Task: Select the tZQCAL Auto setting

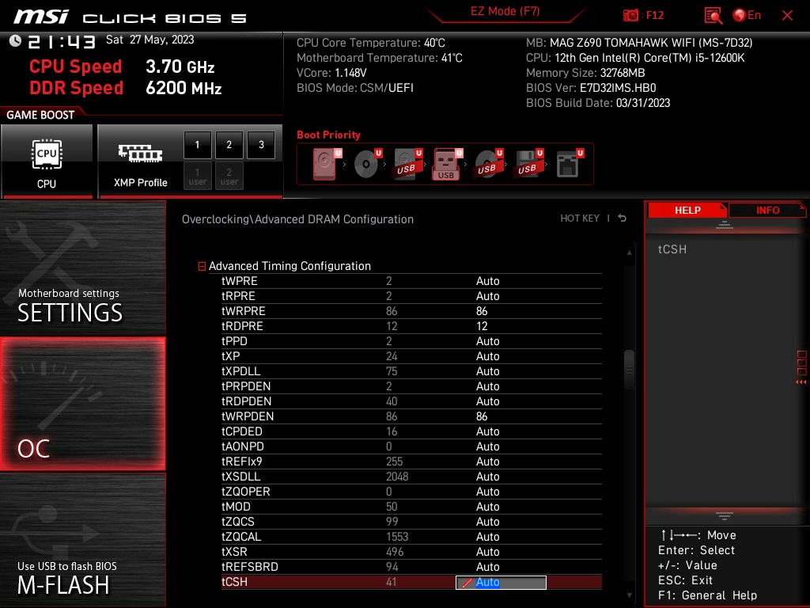Action: point(487,537)
